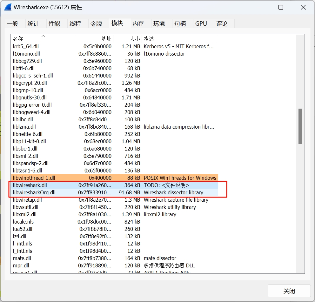The height and width of the screenshot is (302, 315).
Task: Sort modules by 名称 column header
Action: 43,39
